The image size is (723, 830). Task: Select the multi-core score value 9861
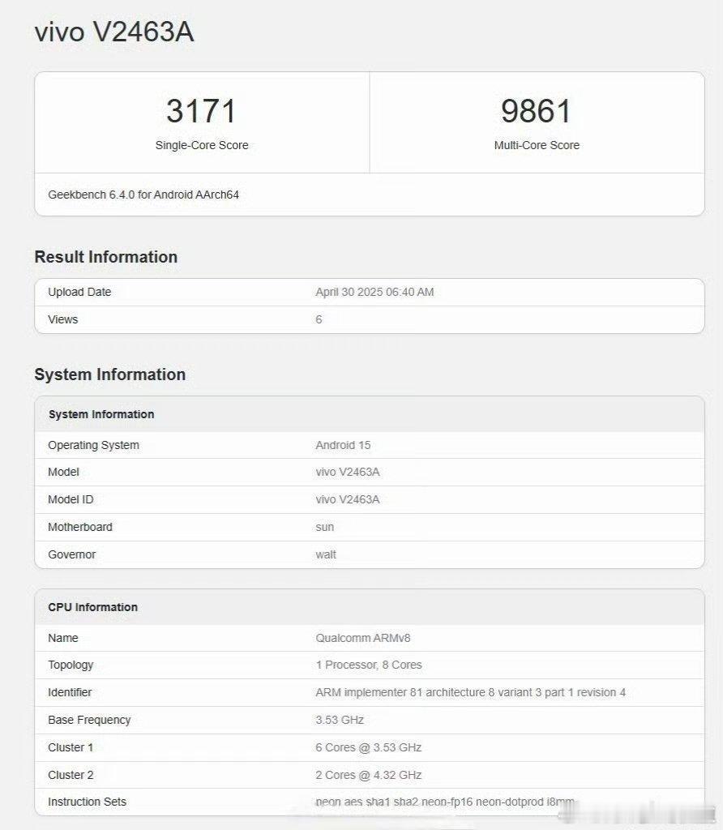[x=536, y=111]
